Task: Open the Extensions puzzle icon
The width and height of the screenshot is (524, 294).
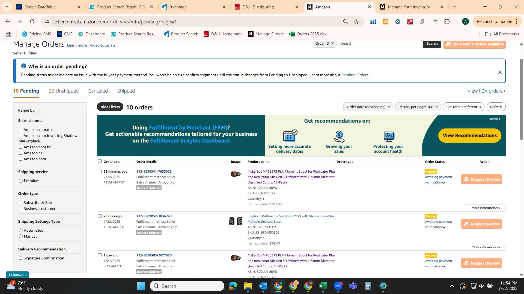Action: [x=447, y=22]
